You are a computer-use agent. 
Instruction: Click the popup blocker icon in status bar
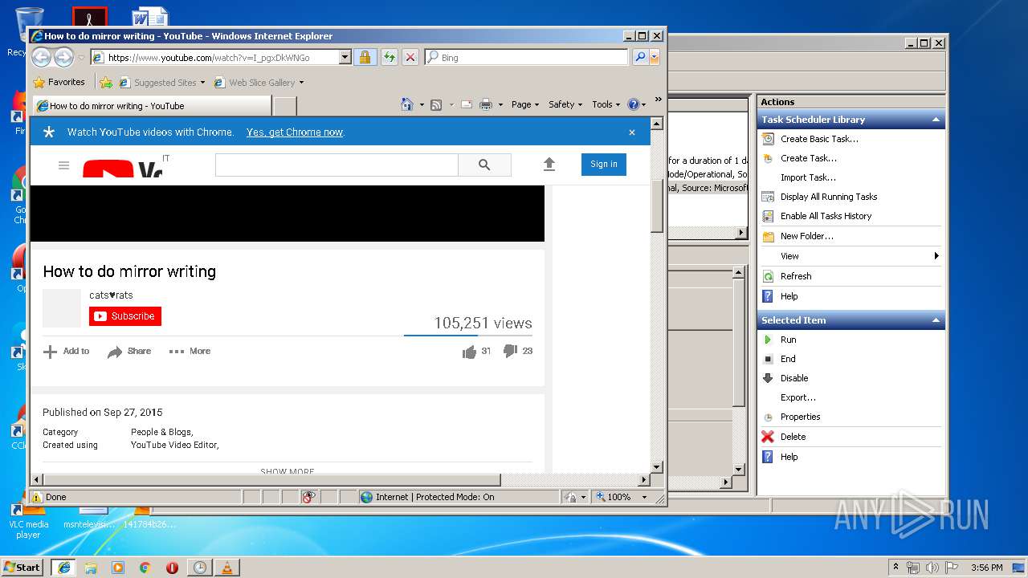pos(309,497)
